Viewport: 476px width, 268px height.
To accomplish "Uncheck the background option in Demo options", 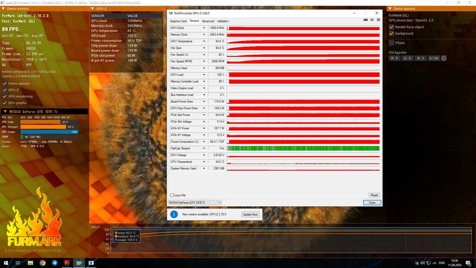I will point(391,33).
